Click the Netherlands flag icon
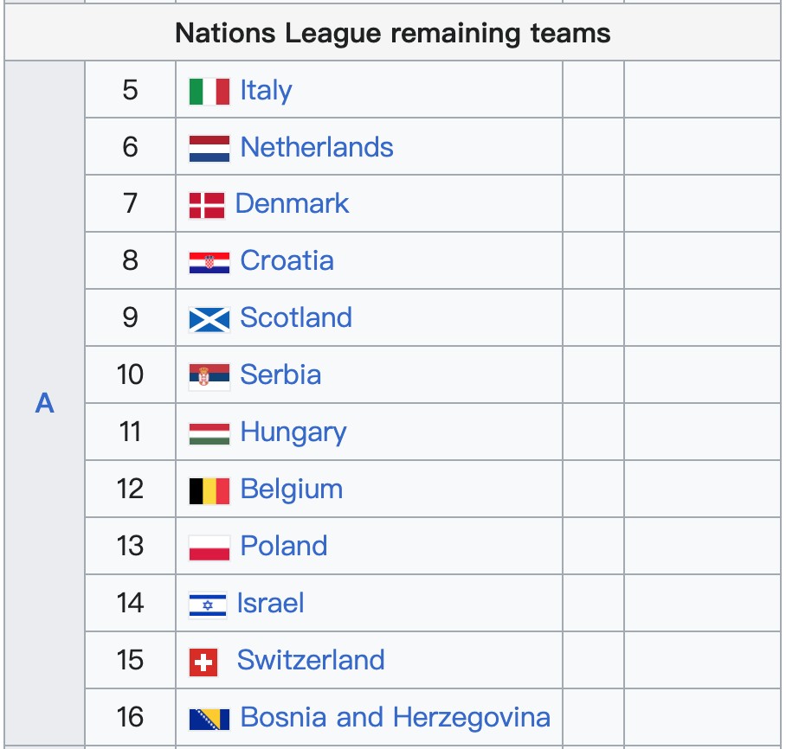This screenshot has width=786, height=749. (x=209, y=148)
